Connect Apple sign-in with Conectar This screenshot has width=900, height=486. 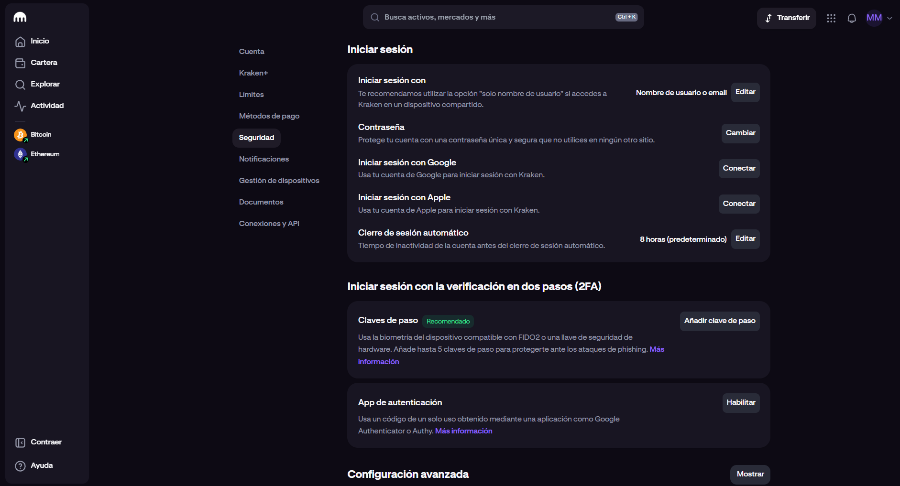(x=739, y=204)
